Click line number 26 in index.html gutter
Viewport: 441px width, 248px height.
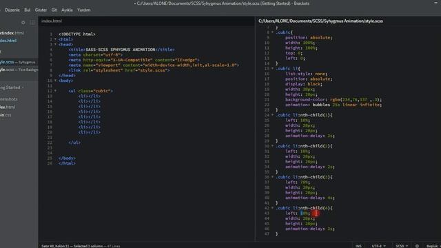tap(50, 163)
